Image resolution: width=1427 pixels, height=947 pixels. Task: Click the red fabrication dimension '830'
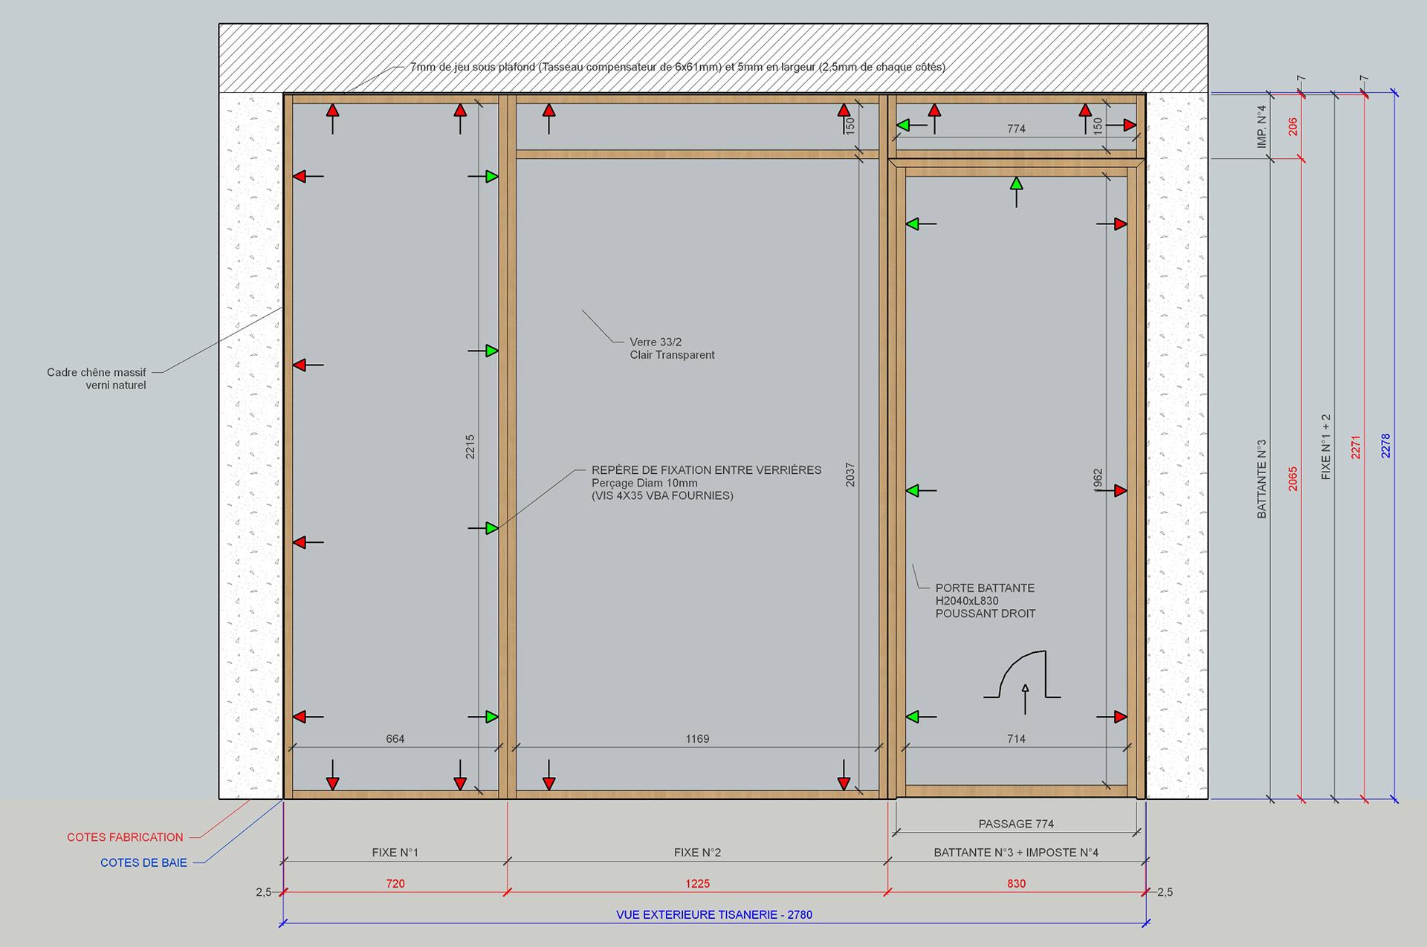point(1016,884)
